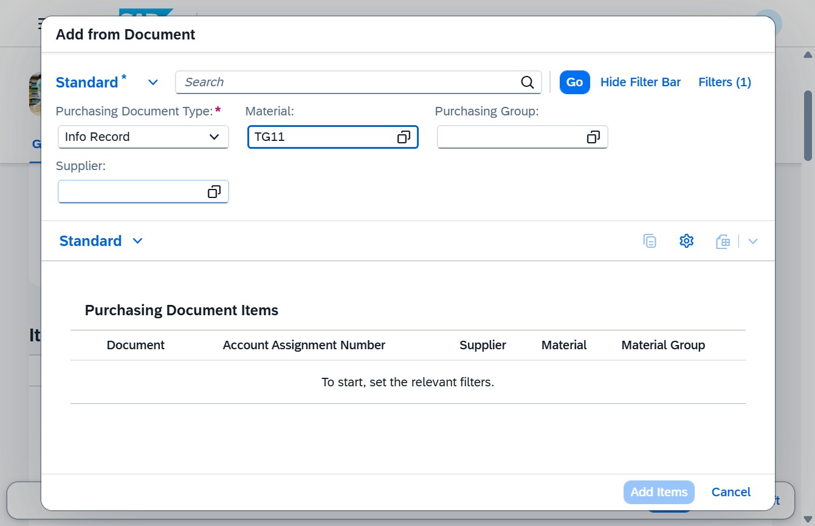
Task: Click the Go button
Action: [x=574, y=82]
